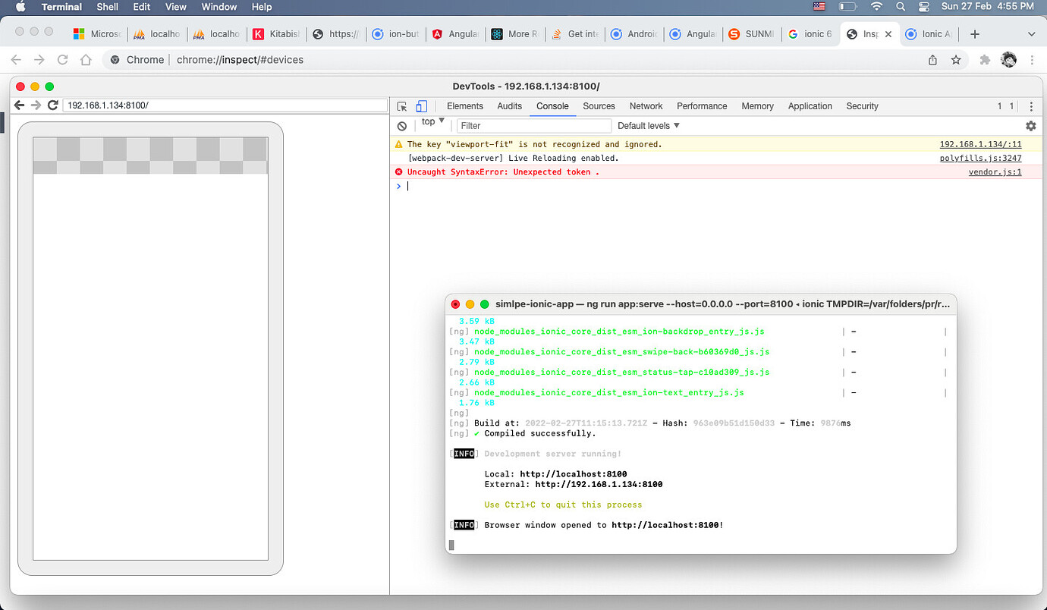Screen dimensions: 1047x610
Task: Click Chrome forward navigation arrow
Action: [x=39, y=59]
